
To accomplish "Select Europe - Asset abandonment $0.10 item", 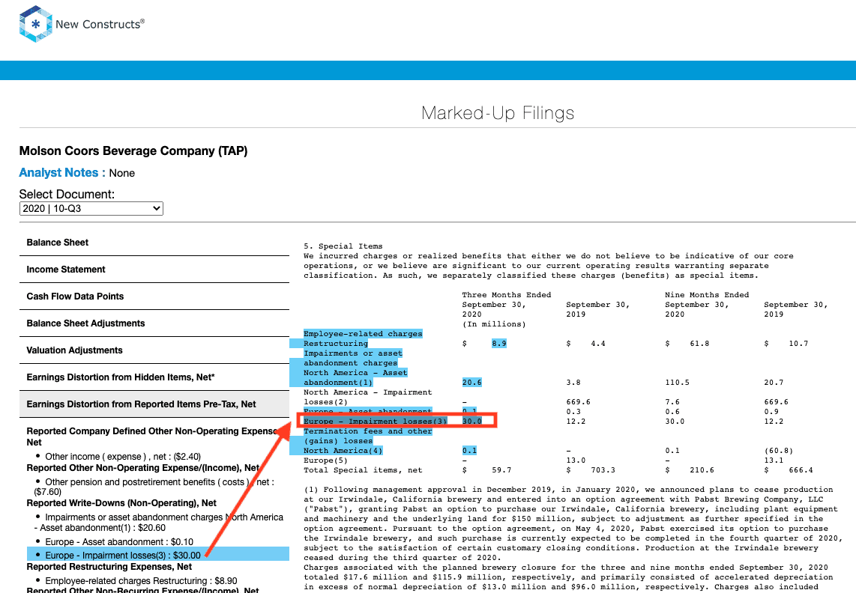I will pos(119,542).
